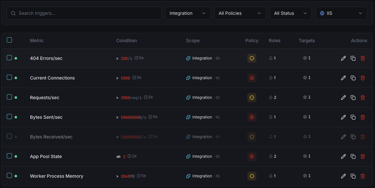This screenshot has width=375, height=188.
Task: Click the Worker Process Memory trigger name
Action: 56,176
